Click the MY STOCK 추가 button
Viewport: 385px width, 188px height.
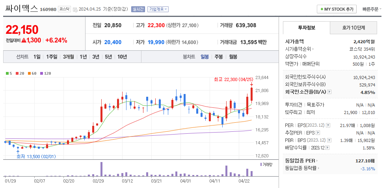pyautogui.click(x=337, y=9)
